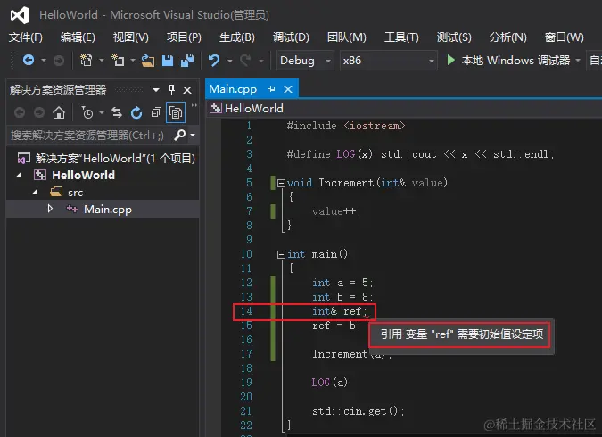Pin the Solution Explorer panel
Viewport: 602px width, 437px height.
coord(171,89)
